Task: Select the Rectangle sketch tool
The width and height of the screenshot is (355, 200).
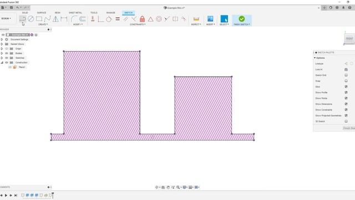Action: pyautogui.click(x=39, y=19)
